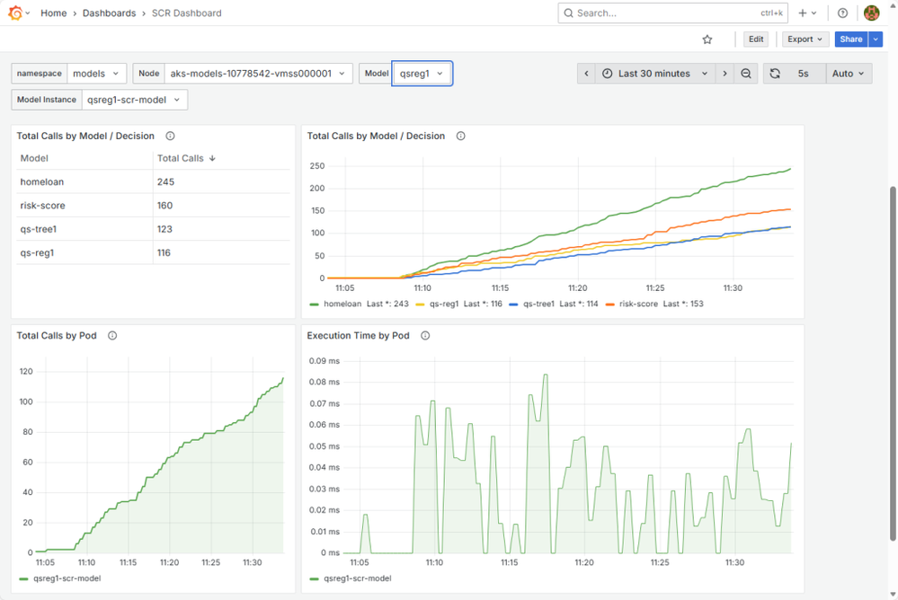Viewport: 898px width, 600px height.
Task: Click the Edit button
Action: [756, 40]
